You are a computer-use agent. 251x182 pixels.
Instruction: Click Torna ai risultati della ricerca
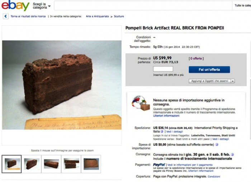[x=28, y=16]
